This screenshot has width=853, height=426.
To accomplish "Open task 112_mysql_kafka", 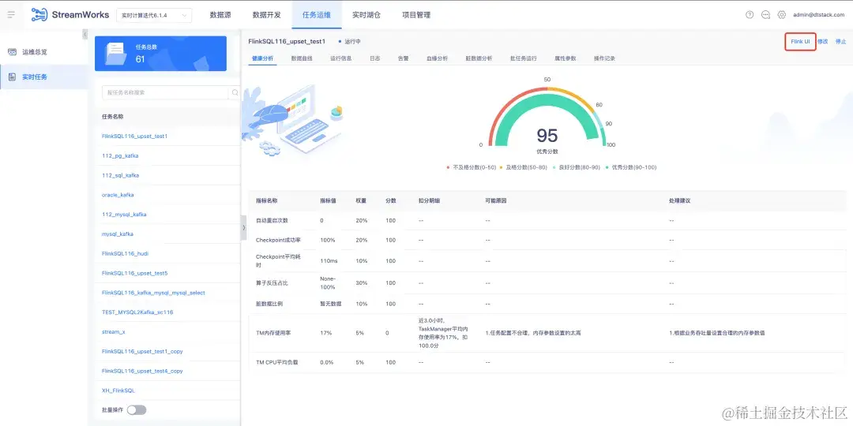I will (x=124, y=214).
